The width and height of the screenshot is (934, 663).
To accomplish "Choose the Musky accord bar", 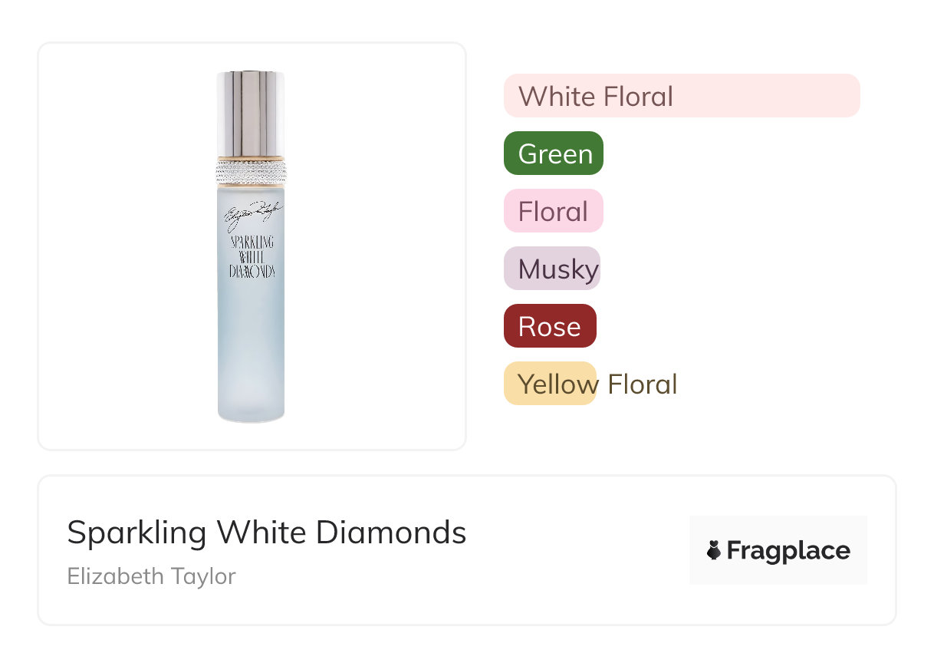I will (x=551, y=269).
